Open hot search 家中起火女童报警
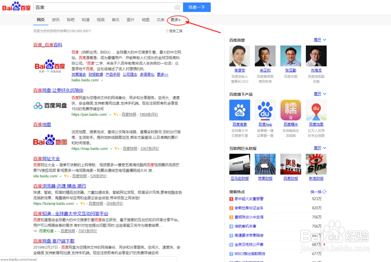 point(249,199)
